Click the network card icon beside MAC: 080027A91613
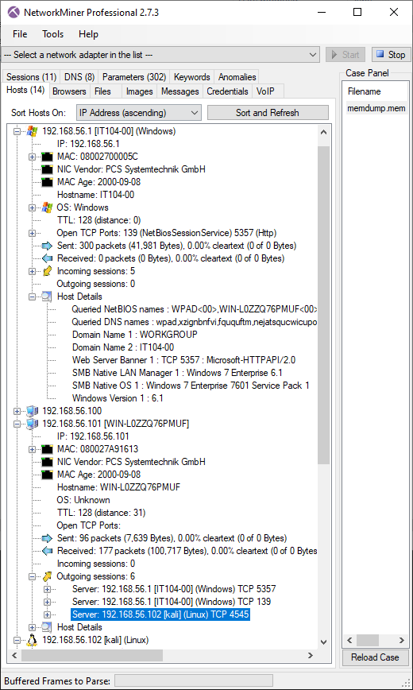This screenshot has width=413, height=690. [47, 449]
